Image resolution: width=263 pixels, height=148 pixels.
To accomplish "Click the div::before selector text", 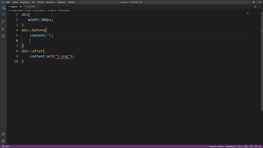I will (x=33, y=30).
